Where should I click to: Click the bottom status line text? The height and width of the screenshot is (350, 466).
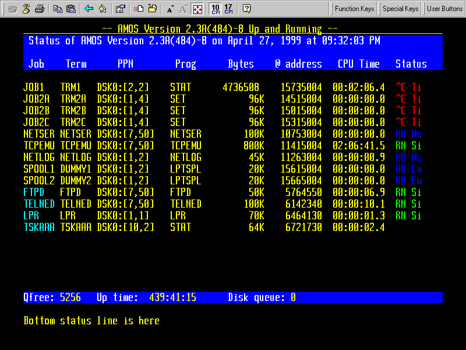point(91,321)
